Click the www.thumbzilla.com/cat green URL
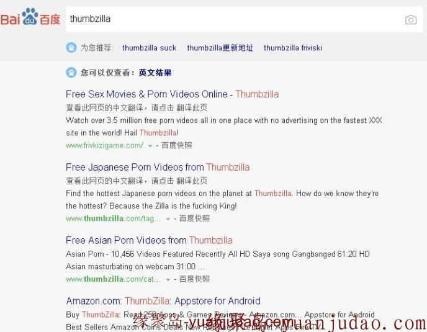The height and width of the screenshot is (332, 427). coord(113,279)
